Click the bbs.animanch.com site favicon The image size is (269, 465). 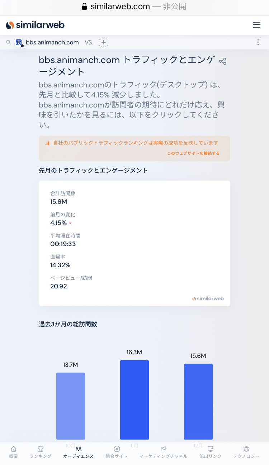19,42
